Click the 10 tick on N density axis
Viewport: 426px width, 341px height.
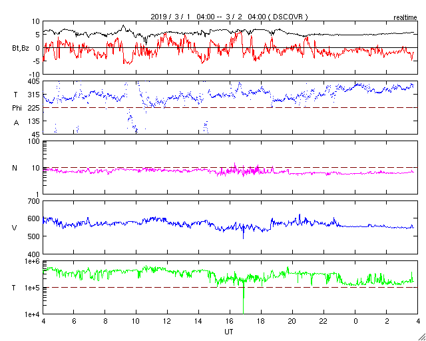[35, 168]
